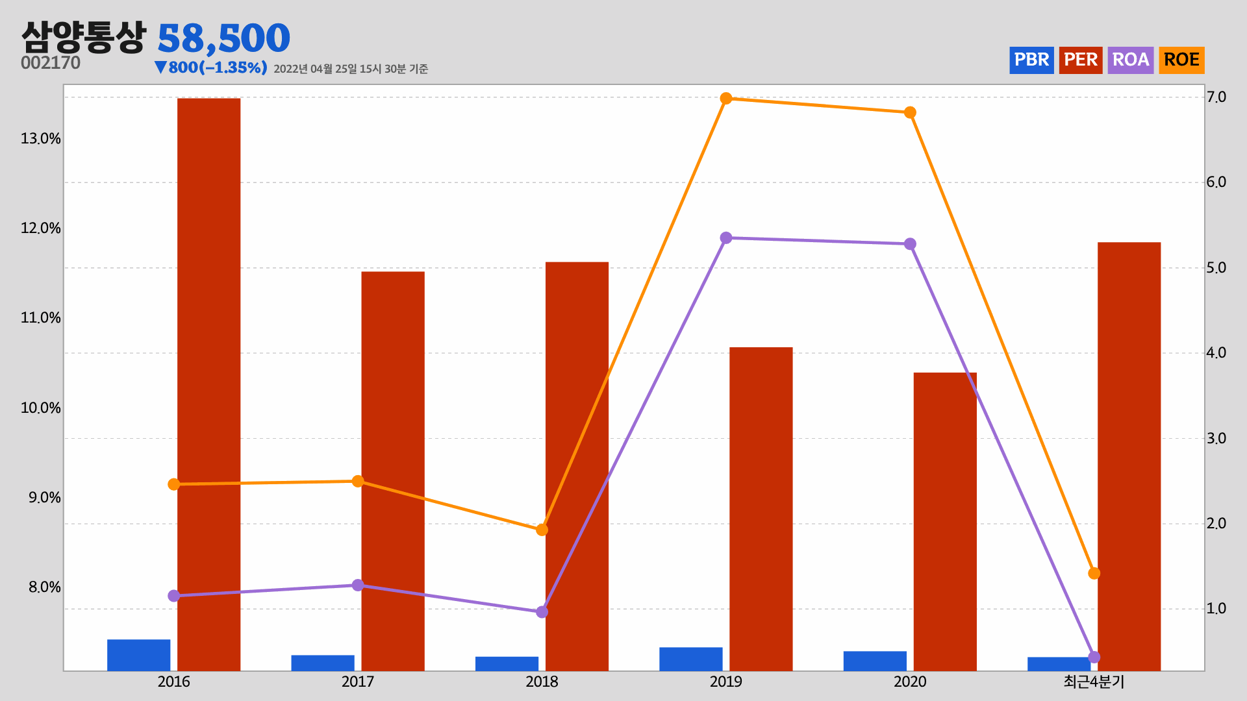Click the 삼양통상 company name title

(x=83, y=36)
